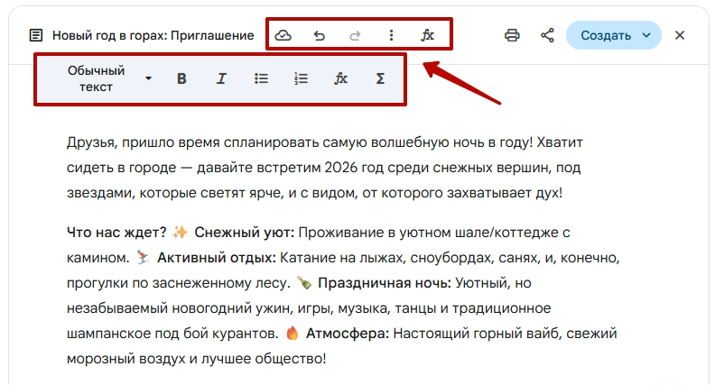Toggle italic formatting
Screen dimensions: 715x385
(x=221, y=78)
